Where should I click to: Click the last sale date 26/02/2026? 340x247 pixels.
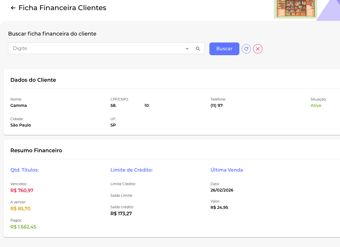pyautogui.click(x=222, y=190)
